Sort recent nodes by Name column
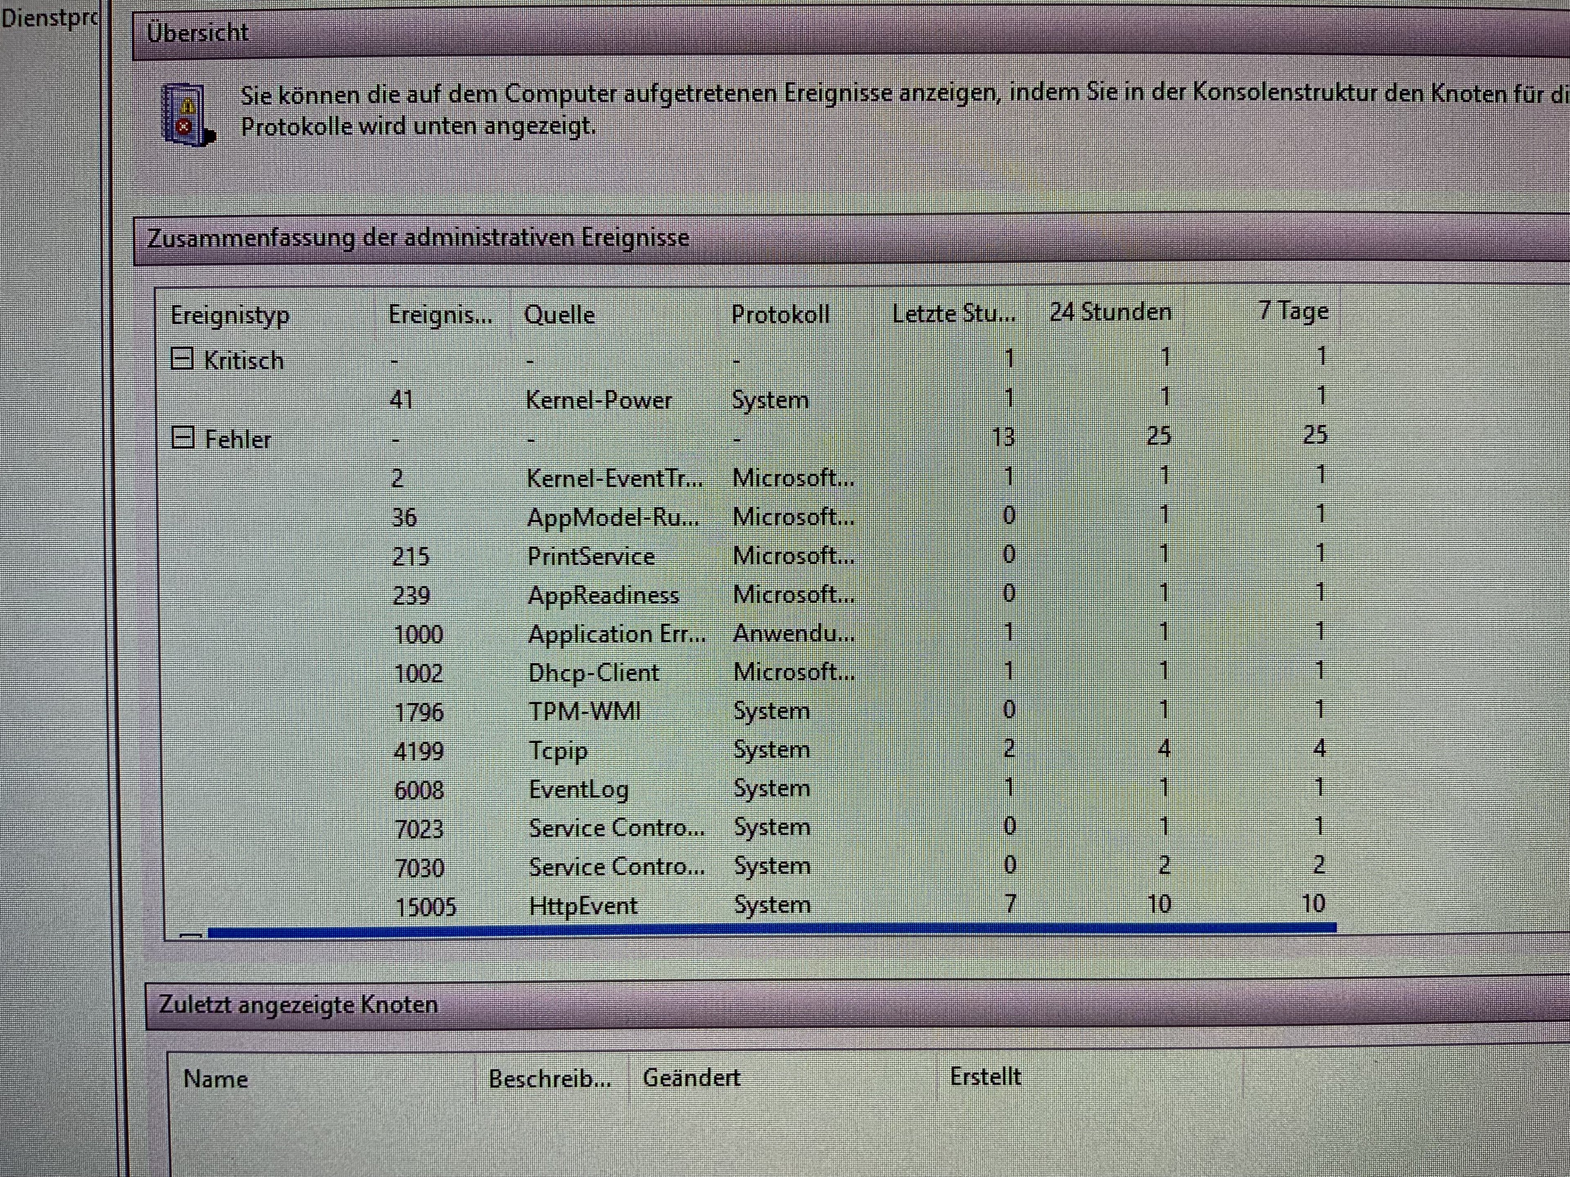Image resolution: width=1570 pixels, height=1177 pixels. coord(216,1079)
